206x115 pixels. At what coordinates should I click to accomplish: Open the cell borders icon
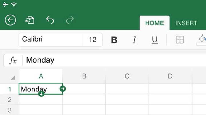pos(180,40)
